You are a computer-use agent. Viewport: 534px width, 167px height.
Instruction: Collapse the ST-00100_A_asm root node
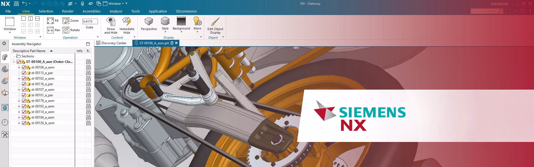[14, 62]
